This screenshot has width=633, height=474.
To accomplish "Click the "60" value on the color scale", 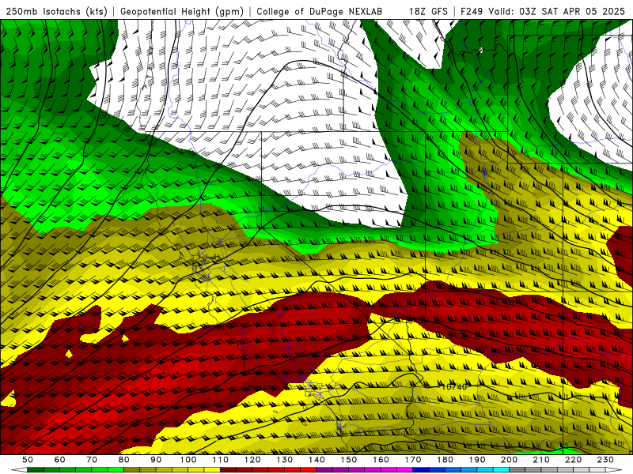I will tap(60, 460).
